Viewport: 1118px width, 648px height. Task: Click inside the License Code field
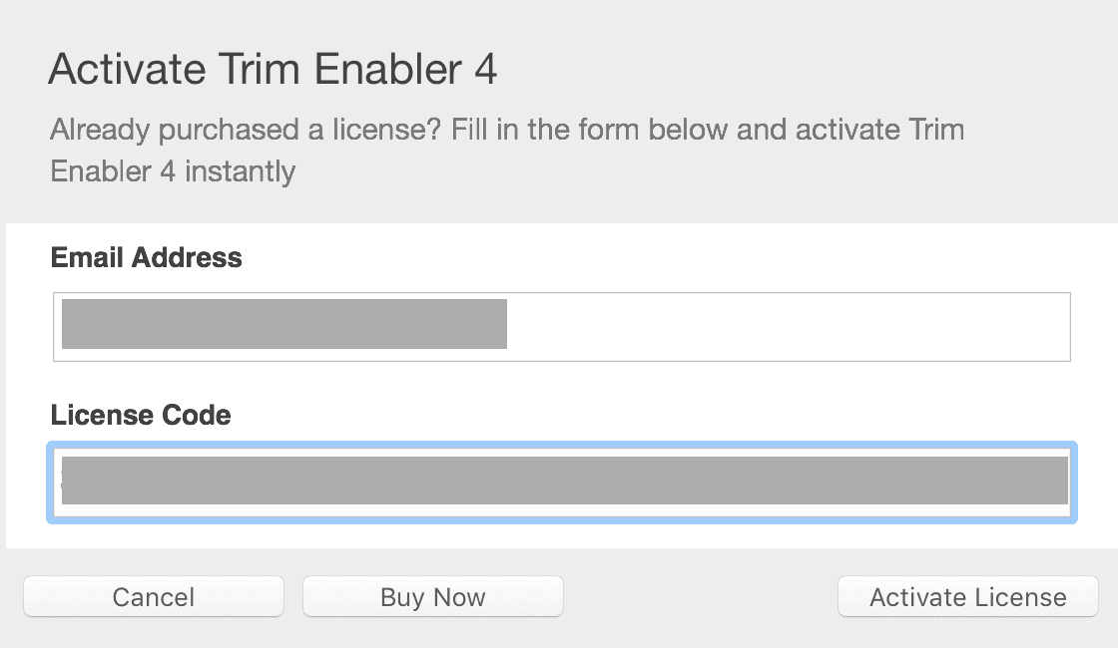pos(561,483)
